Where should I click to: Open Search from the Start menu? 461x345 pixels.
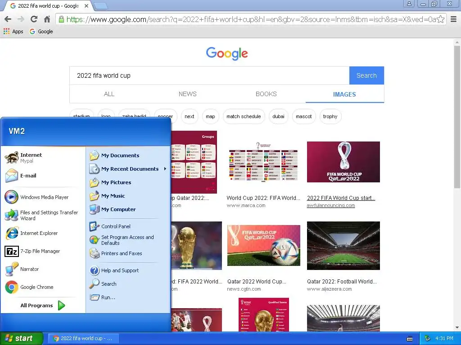pos(128,284)
